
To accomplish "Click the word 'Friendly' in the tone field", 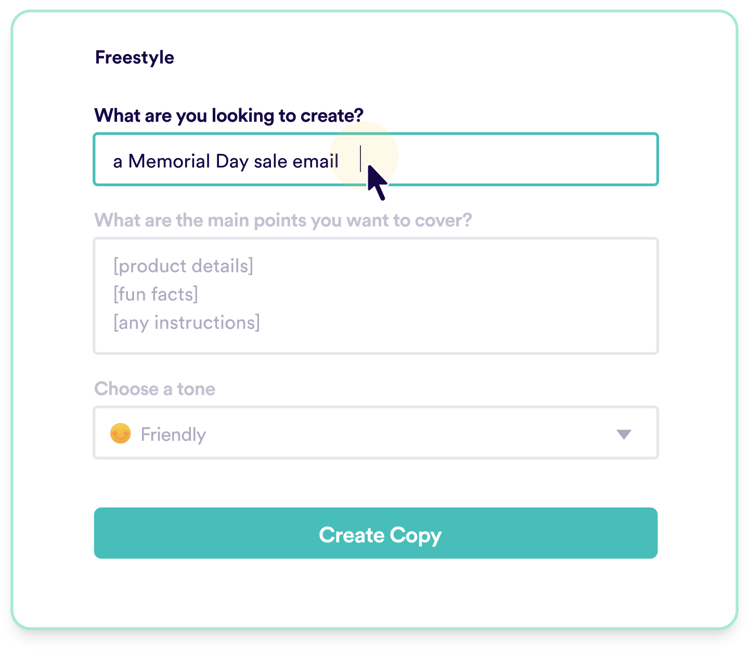I will click(x=173, y=434).
